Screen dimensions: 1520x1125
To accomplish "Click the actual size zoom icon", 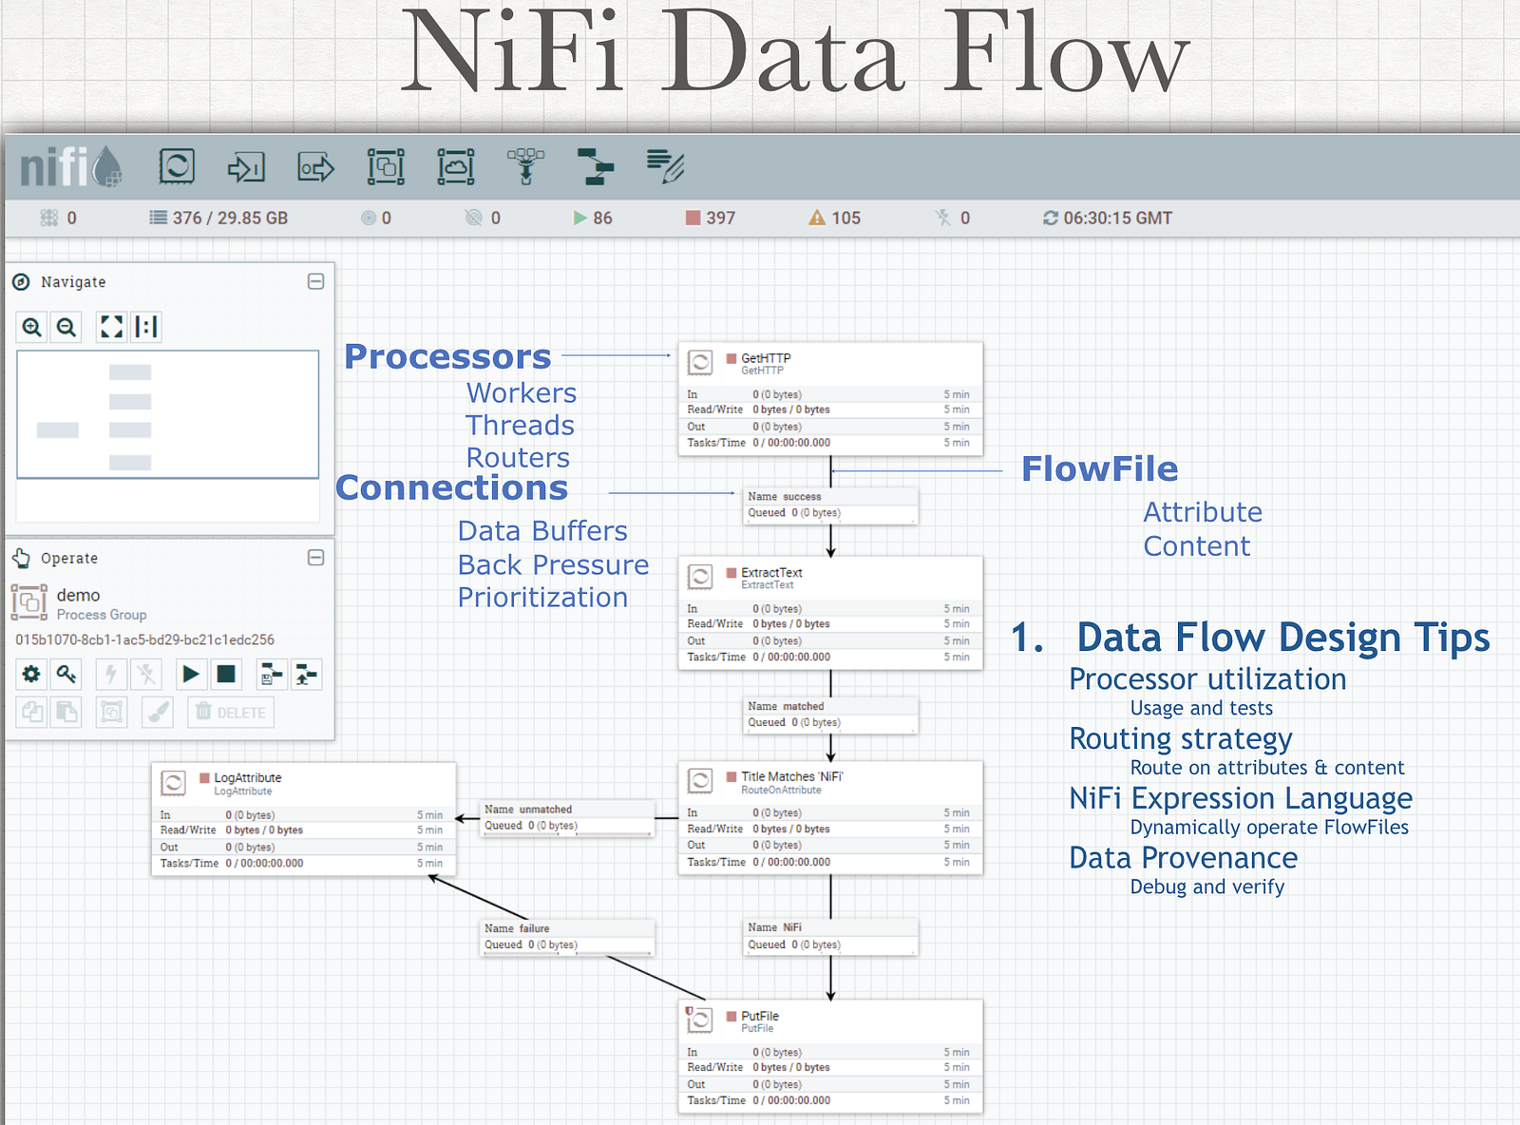I will [x=145, y=327].
